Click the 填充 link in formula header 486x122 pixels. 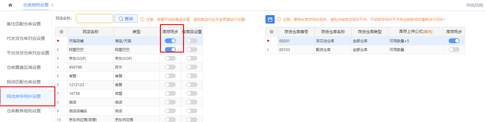point(428,32)
